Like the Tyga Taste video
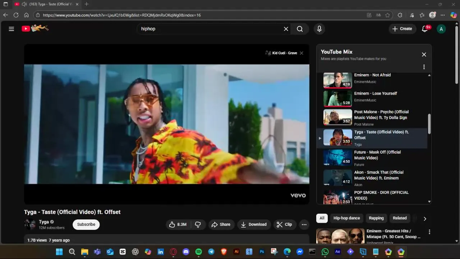Screen dimensions: 460x259 tap(178, 224)
